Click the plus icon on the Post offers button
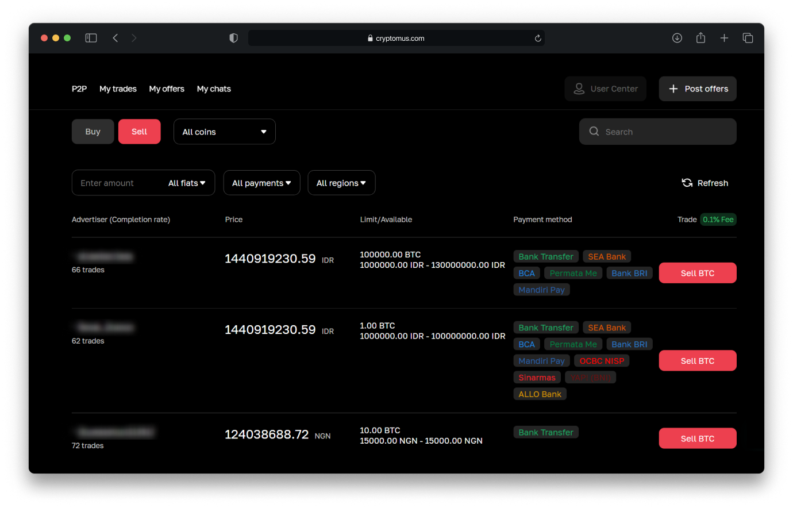This screenshot has width=793, height=508. 673,88
